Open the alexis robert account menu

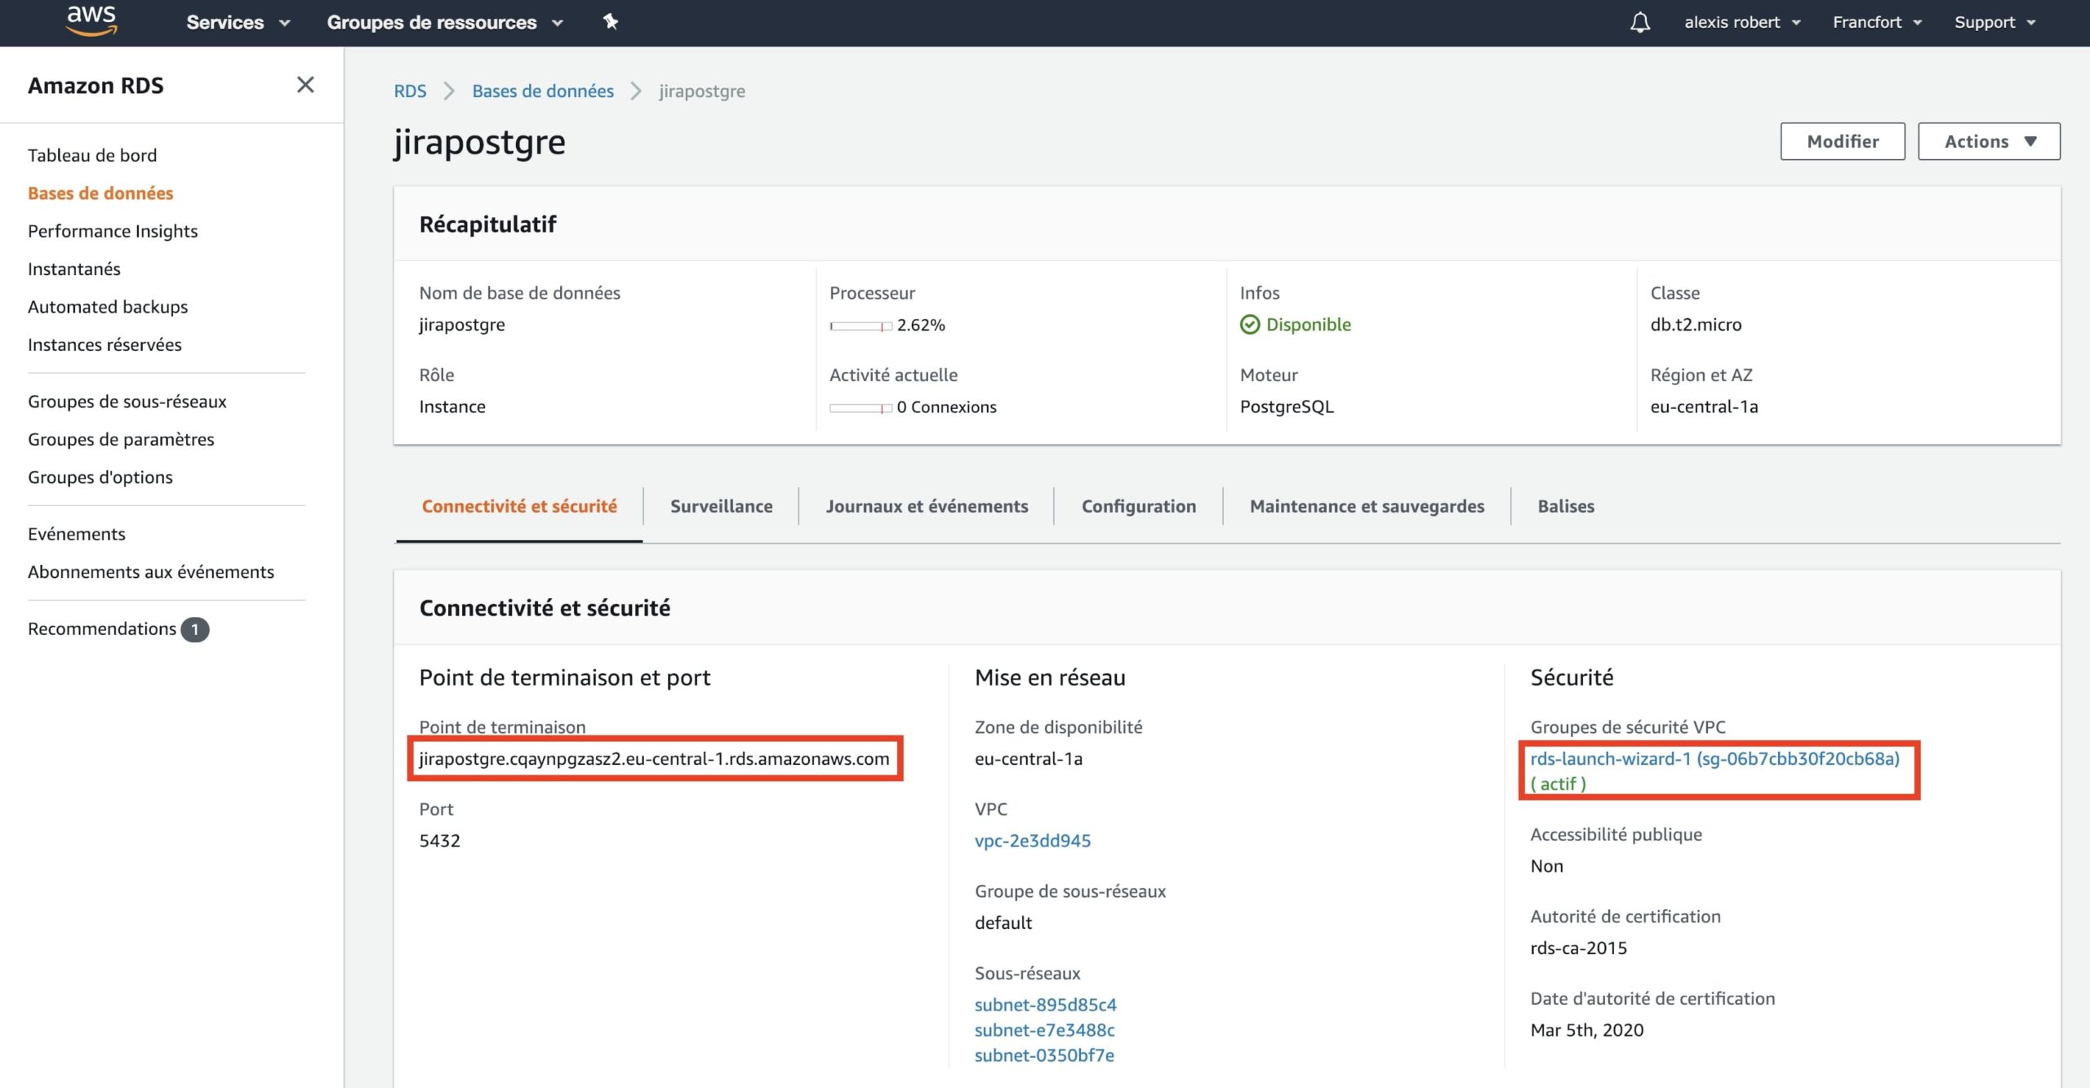1742,22
